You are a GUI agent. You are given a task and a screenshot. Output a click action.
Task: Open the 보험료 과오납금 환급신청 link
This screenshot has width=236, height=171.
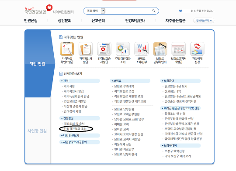point(180,129)
